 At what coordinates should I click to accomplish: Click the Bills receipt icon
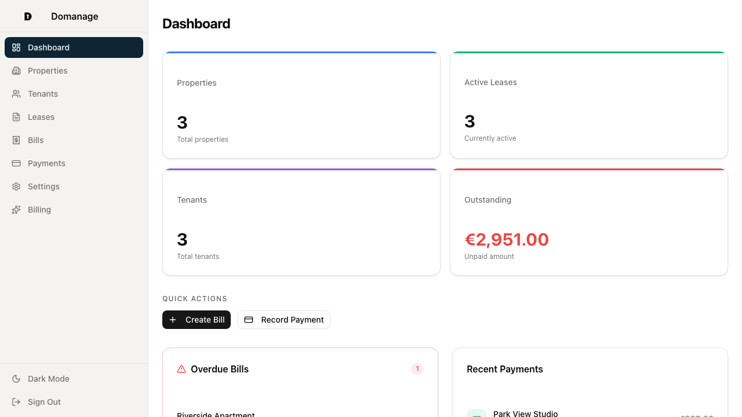pos(16,140)
